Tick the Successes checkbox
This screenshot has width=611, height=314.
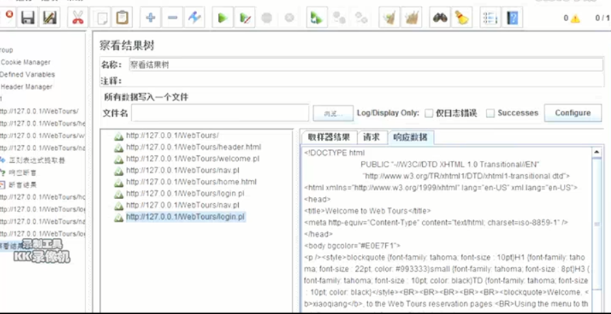click(x=491, y=114)
